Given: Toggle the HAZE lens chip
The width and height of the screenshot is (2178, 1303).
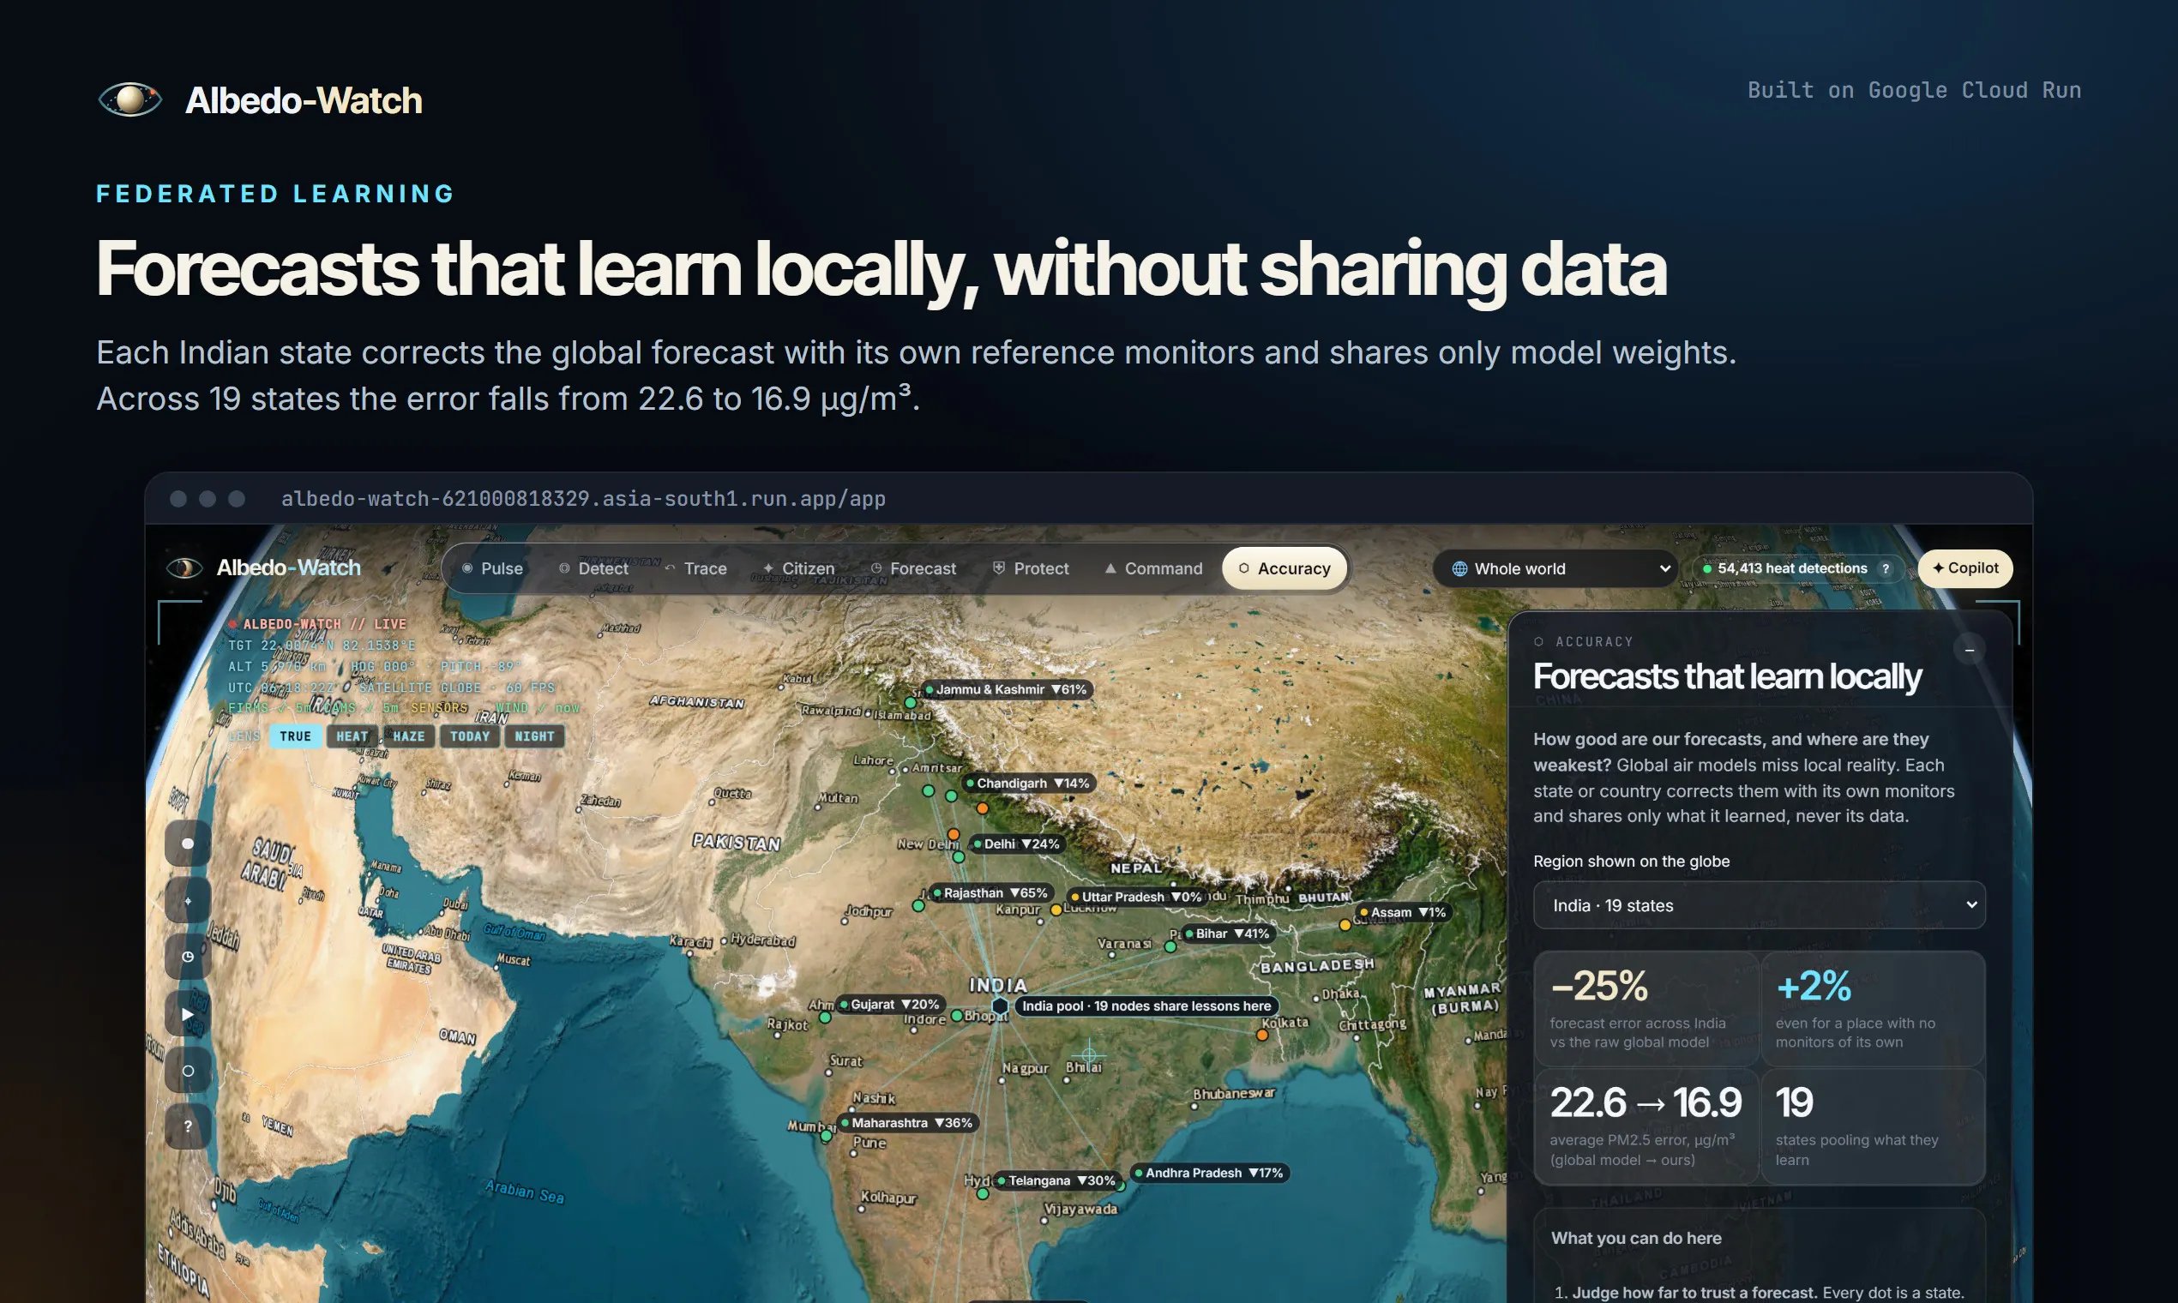Looking at the screenshot, I should (x=408, y=736).
